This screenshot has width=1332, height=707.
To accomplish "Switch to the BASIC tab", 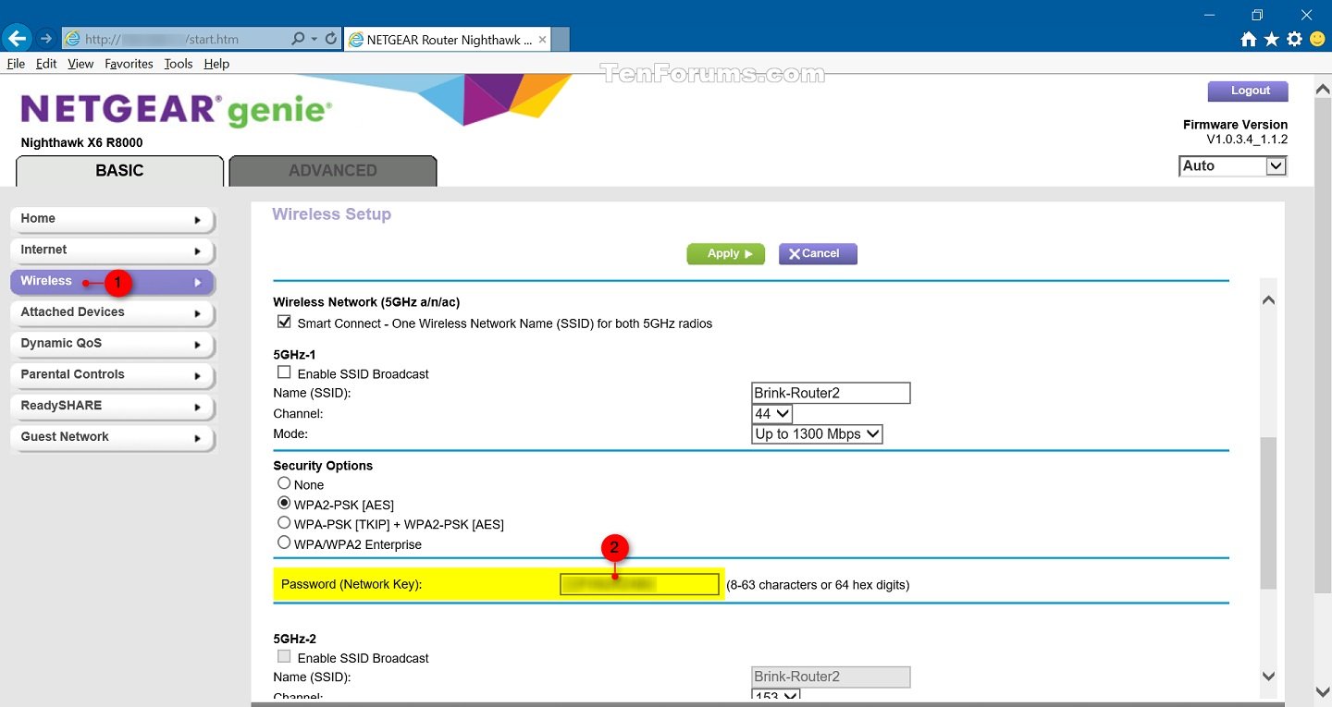I will pyautogui.click(x=119, y=171).
